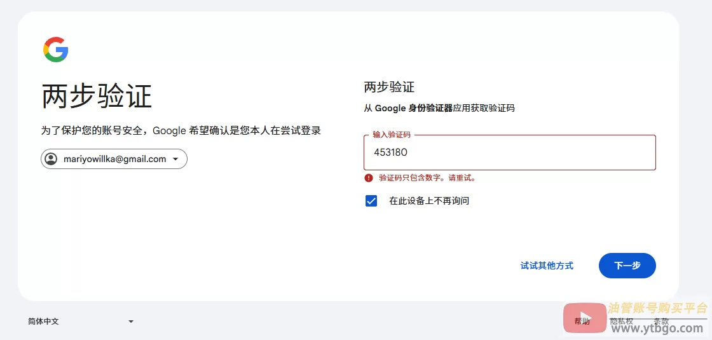The height and width of the screenshot is (340, 712).
Task: Click 从 Google 身份验证器应用获取验证码 text
Action: 439,109
